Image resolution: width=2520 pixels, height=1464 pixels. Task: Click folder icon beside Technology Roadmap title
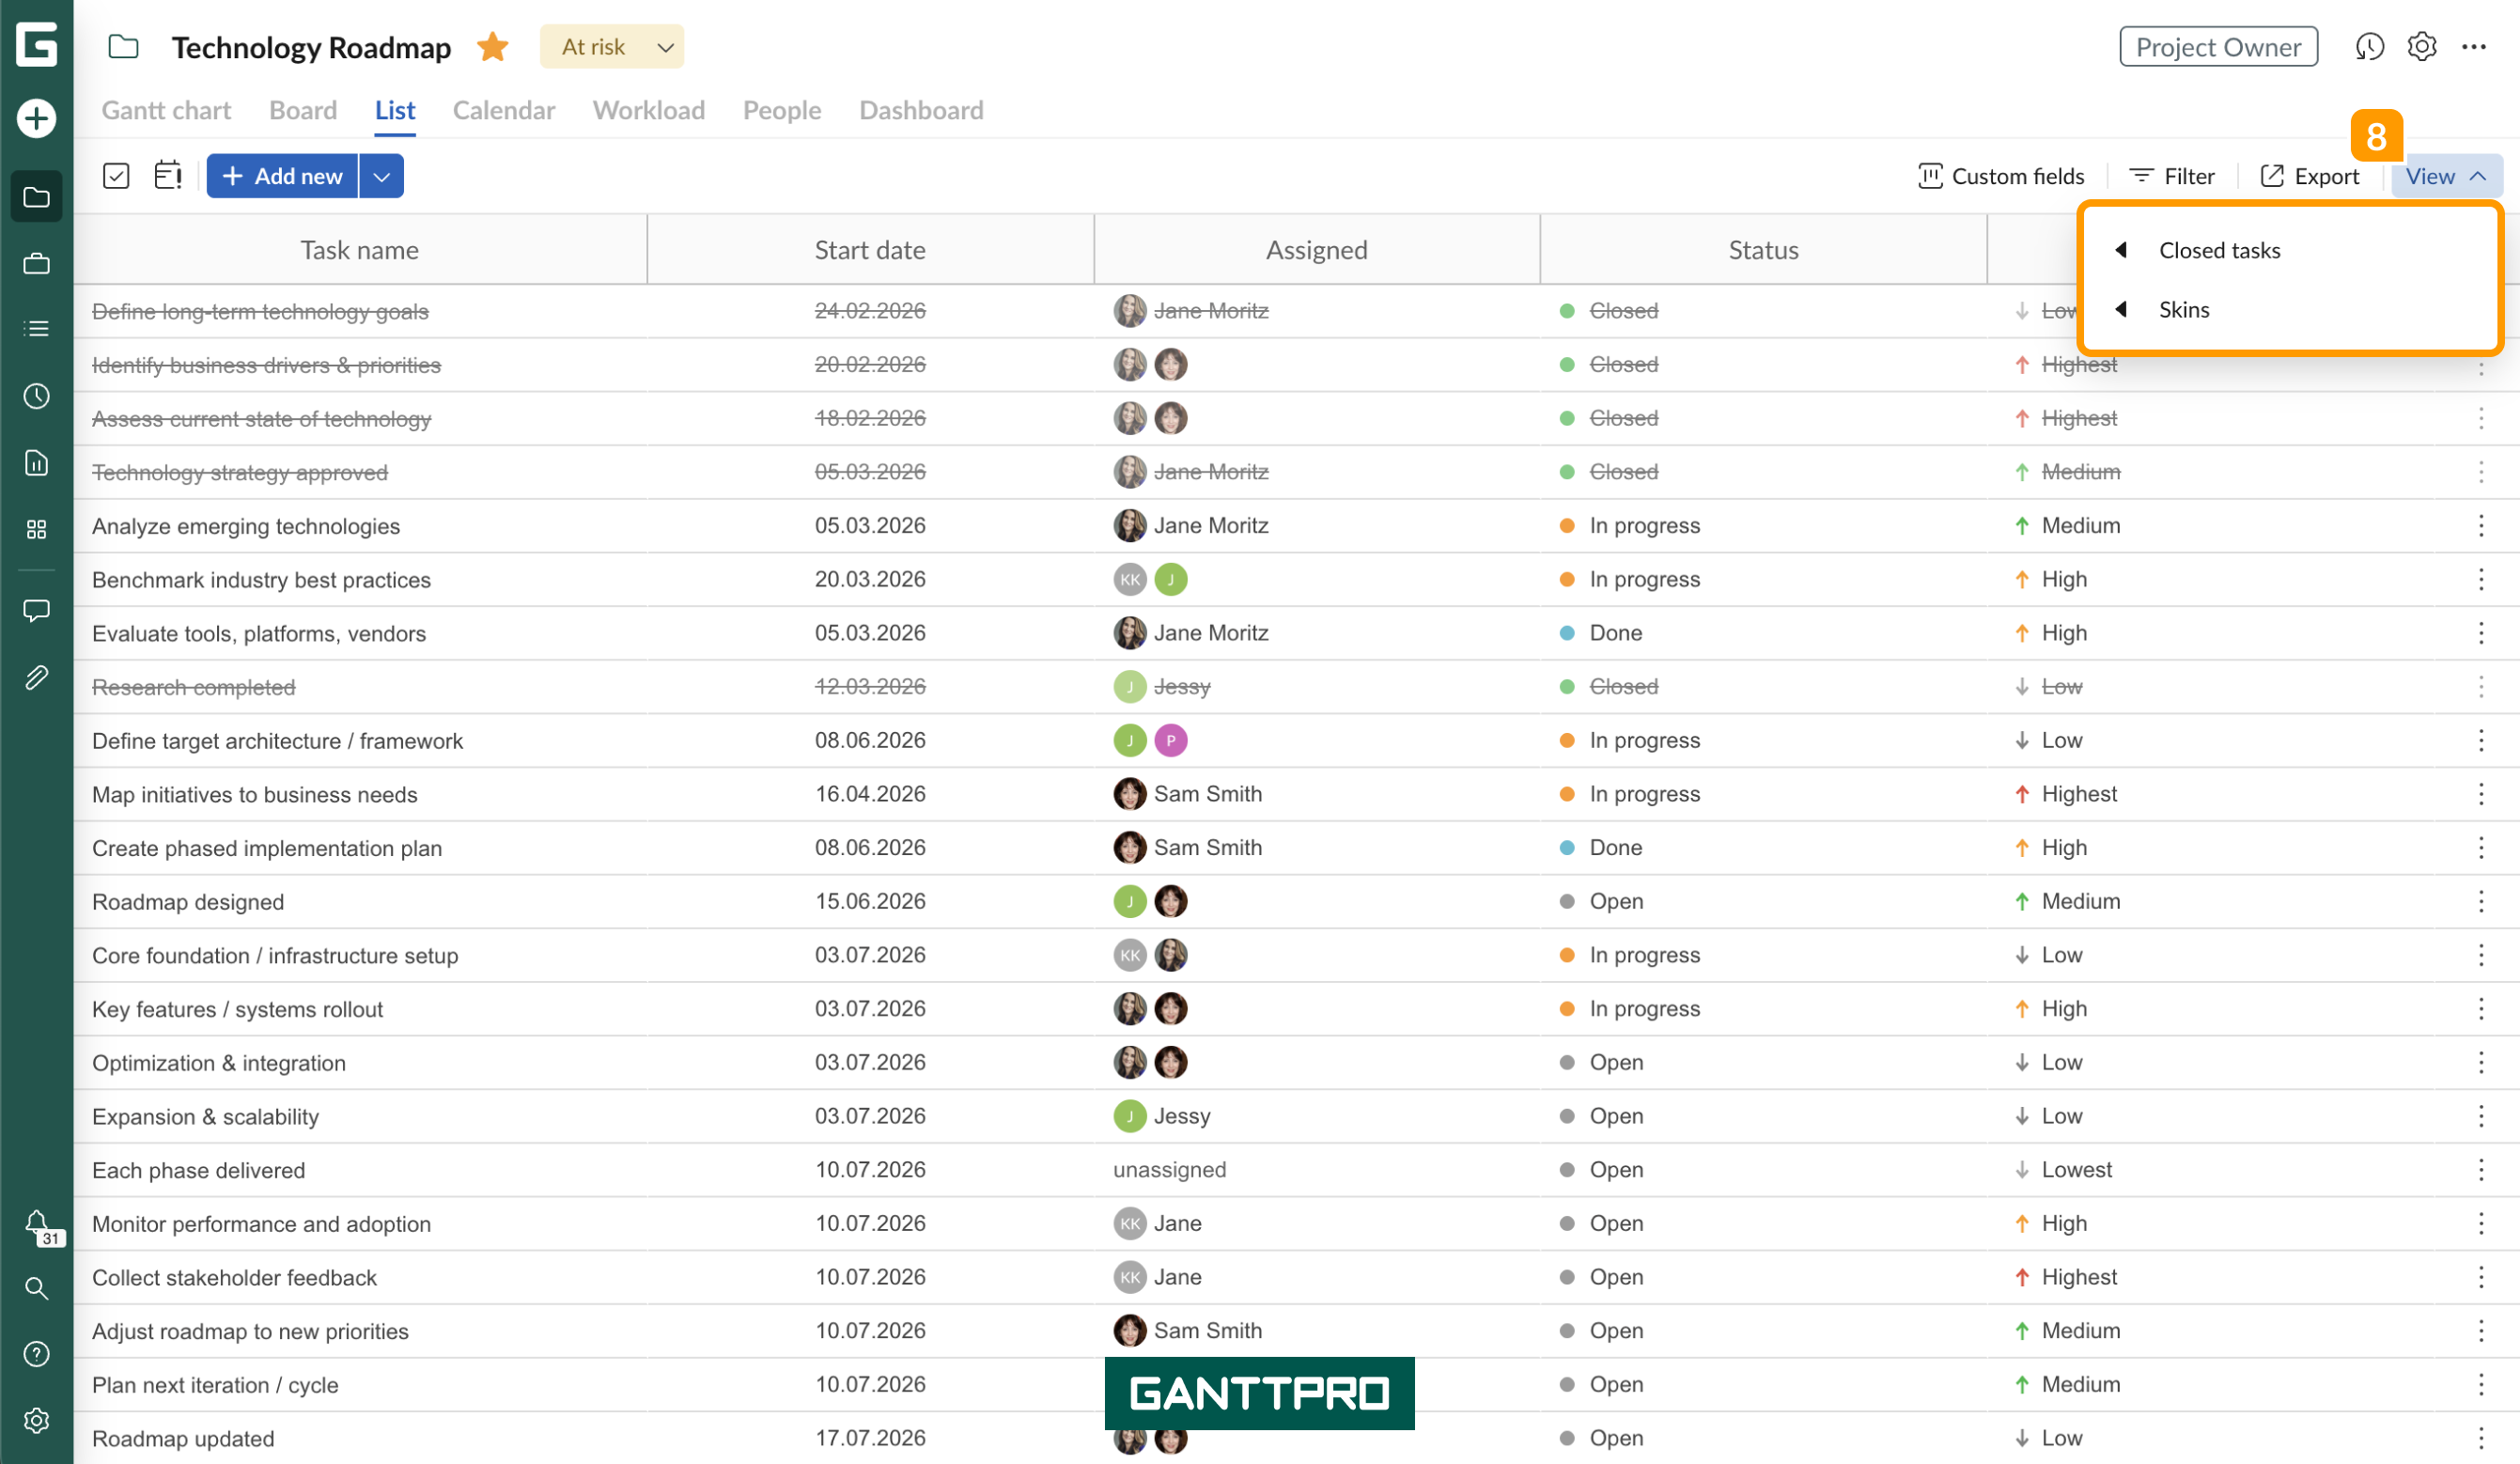point(124,47)
